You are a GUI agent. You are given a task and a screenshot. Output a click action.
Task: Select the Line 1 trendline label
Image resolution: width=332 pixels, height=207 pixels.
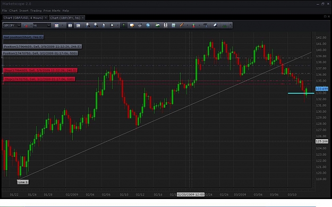tap(23, 182)
